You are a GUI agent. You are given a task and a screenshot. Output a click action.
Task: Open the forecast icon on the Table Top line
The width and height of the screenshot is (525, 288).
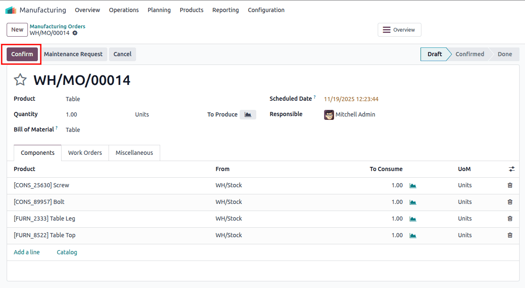(x=412, y=235)
